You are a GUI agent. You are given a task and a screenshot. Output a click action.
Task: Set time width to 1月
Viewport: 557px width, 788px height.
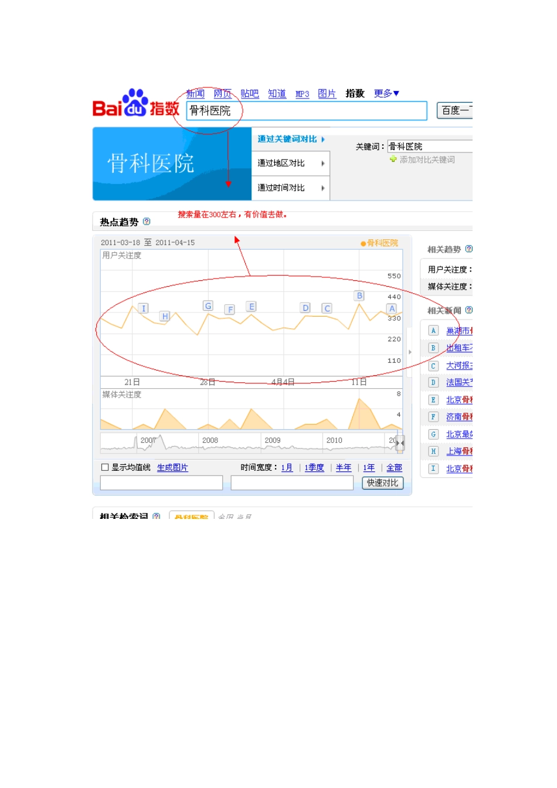(287, 467)
